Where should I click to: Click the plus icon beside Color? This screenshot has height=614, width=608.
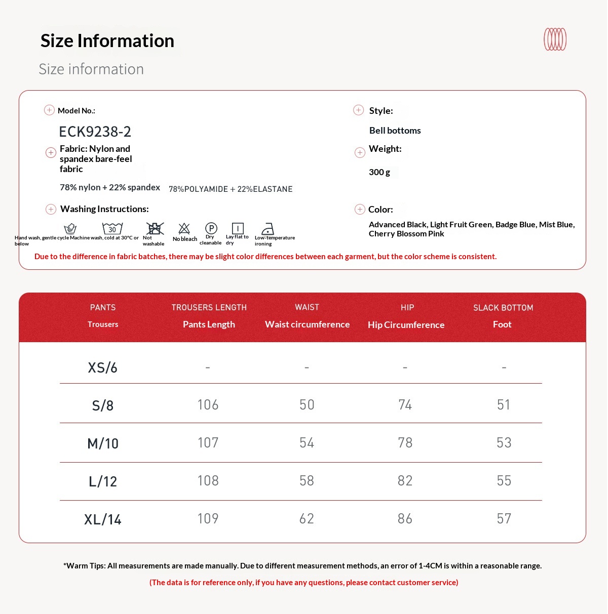coord(360,210)
